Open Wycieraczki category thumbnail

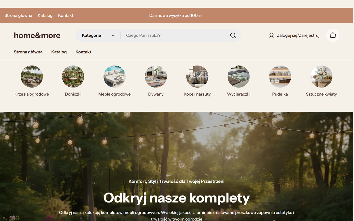[239, 77]
